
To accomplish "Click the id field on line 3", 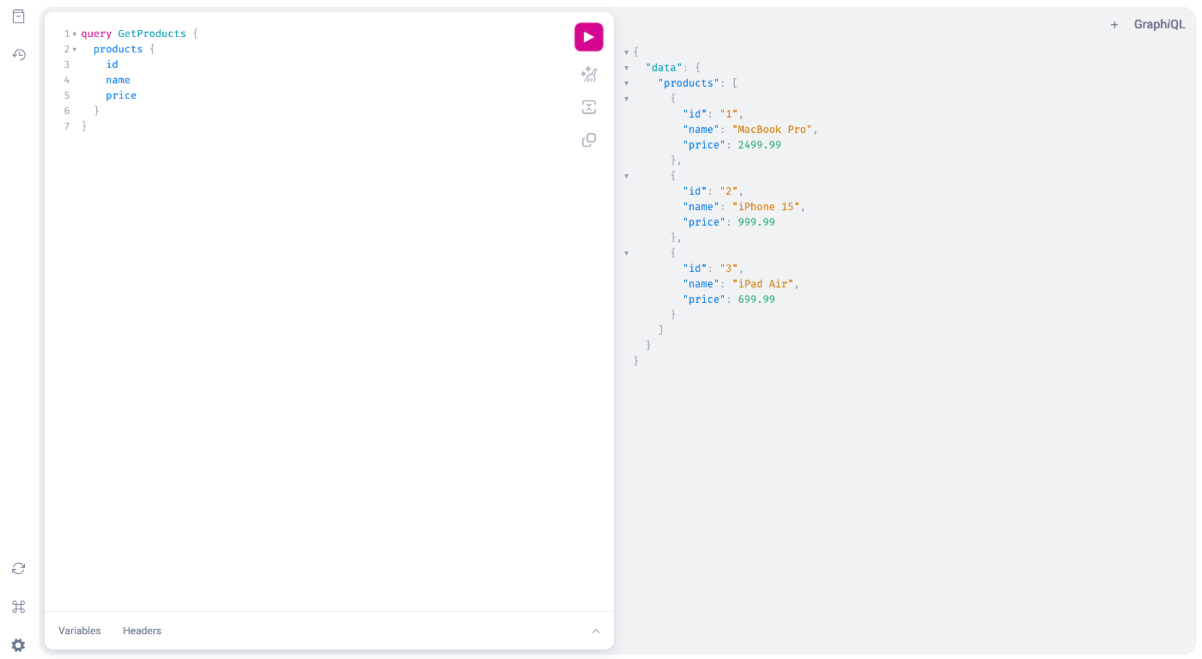I will (x=112, y=64).
